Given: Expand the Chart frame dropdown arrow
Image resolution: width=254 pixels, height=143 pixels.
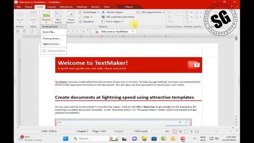Looking at the screenshot, I should point(74,23).
